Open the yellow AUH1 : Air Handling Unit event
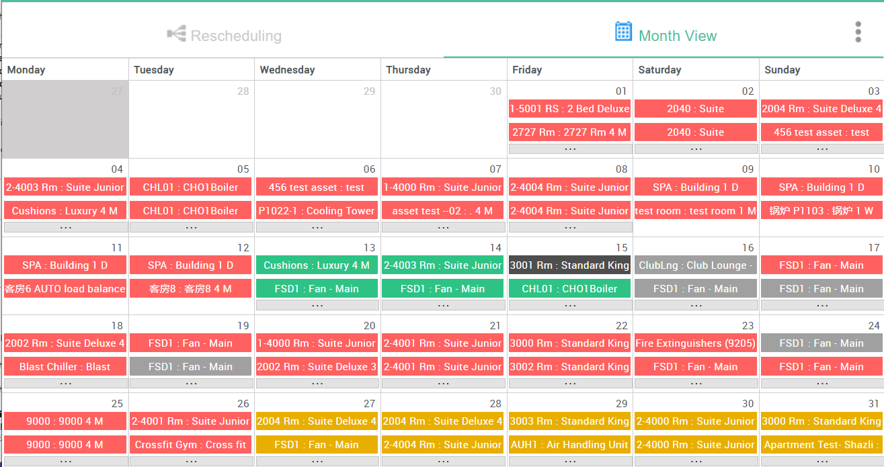Viewport: 884px width, 467px height. [569, 445]
